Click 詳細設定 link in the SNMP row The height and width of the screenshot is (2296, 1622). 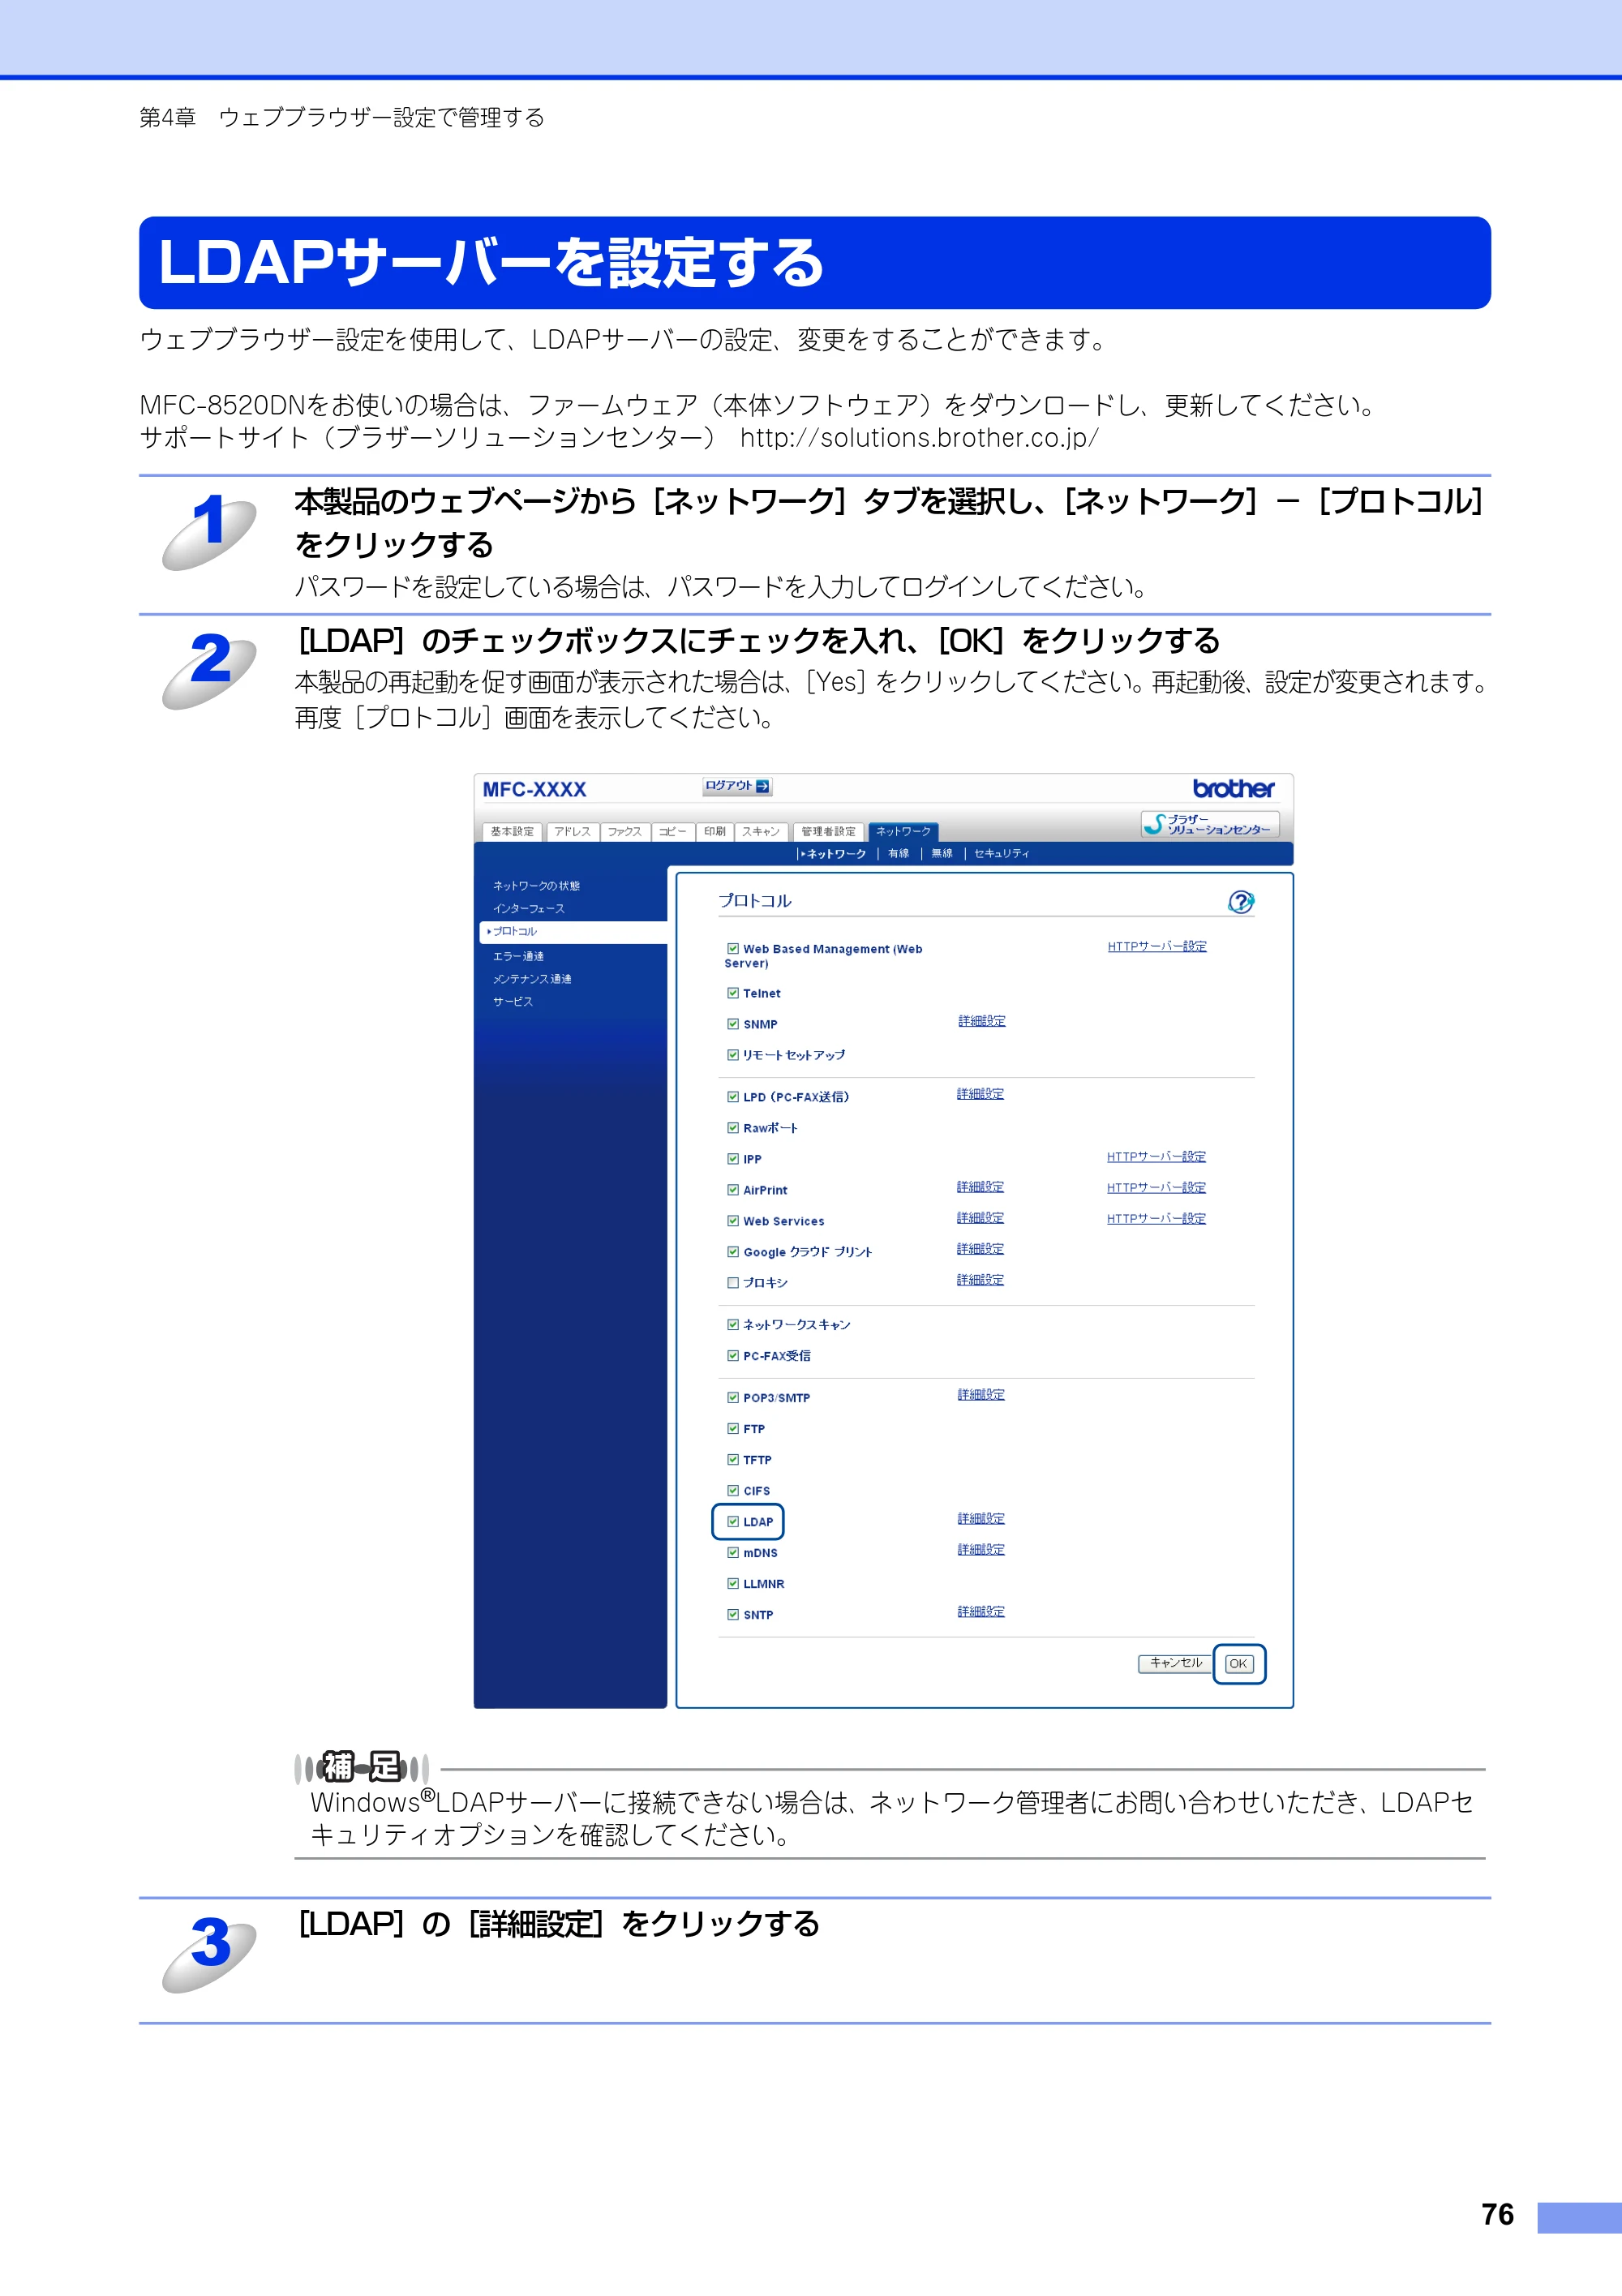pyautogui.click(x=982, y=1021)
